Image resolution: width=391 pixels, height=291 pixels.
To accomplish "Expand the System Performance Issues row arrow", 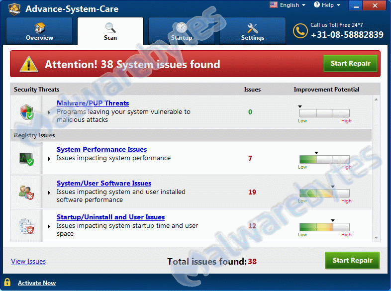I will (x=49, y=159).
